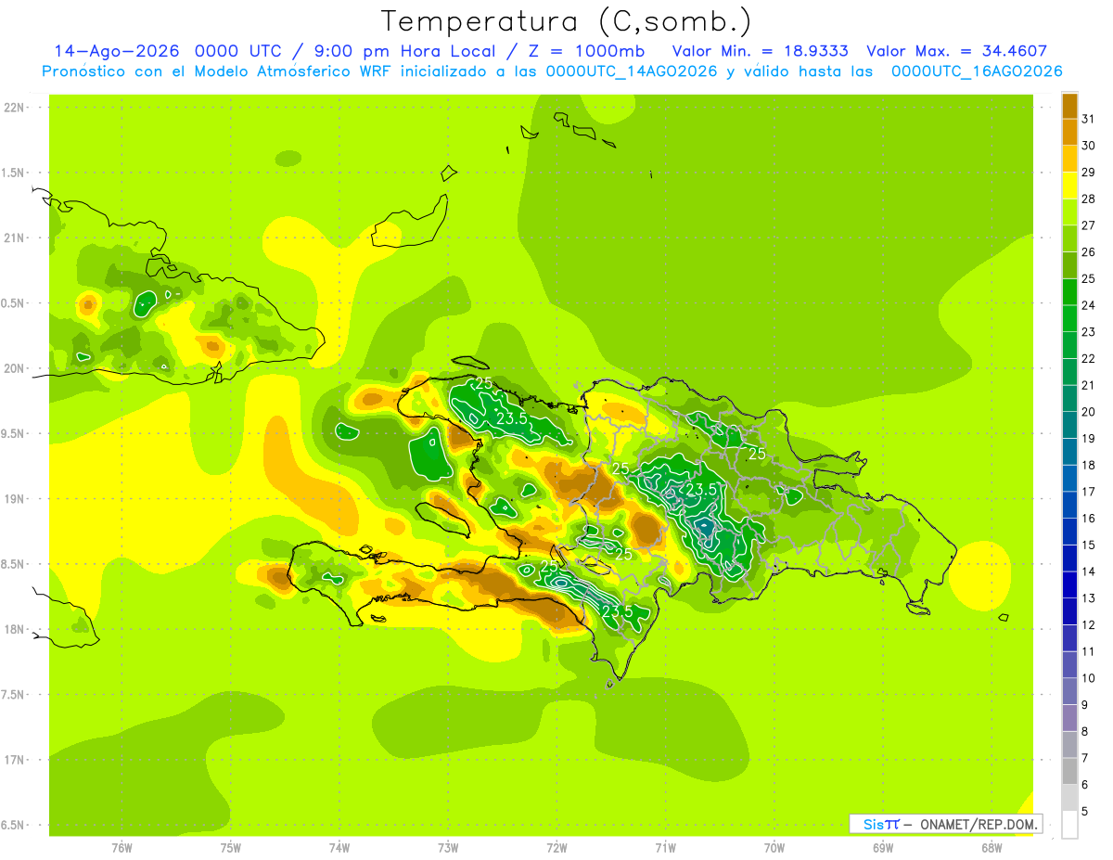
Task: Click legend value '20'
Action: [x=1088, y=412]
